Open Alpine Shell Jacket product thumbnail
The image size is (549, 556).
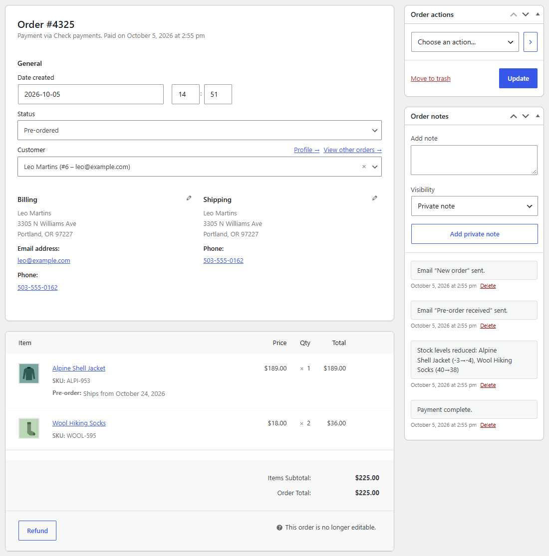tap(29, 373)
